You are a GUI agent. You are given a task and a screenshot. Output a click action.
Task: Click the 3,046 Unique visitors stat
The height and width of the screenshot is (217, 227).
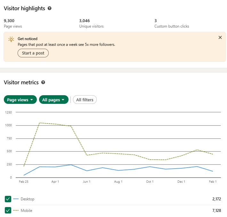click(85, 21)
